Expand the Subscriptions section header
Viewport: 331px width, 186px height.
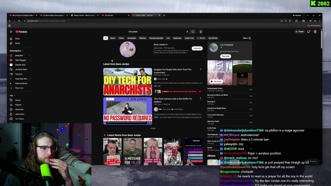[17, 51]
